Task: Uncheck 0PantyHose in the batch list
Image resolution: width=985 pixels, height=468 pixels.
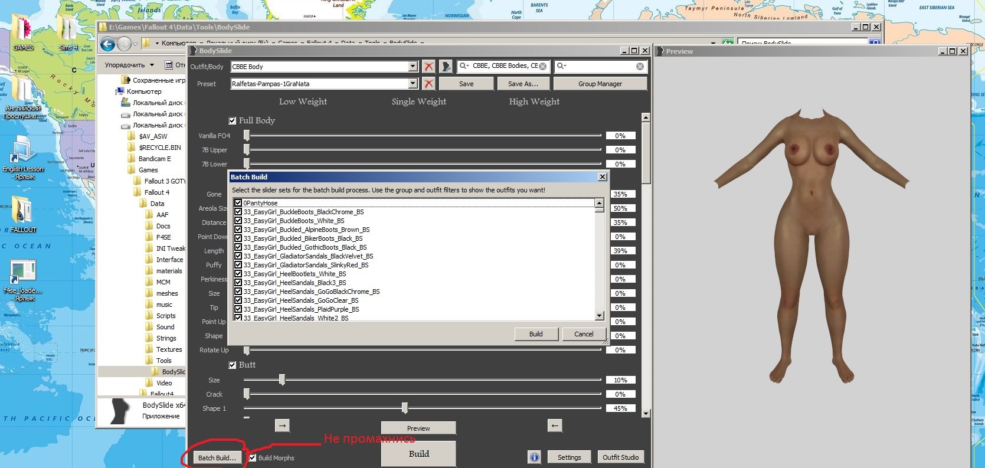Action: pyautogui.click(x=238, y=203)
